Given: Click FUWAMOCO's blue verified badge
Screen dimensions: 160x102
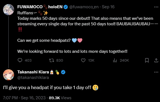Looking at the screenshot, I should tap(66, 7).
